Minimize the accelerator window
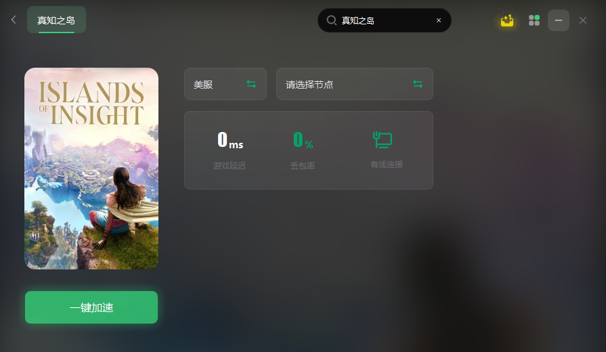This screenshot has width=606, height=352. pos(559,20)
